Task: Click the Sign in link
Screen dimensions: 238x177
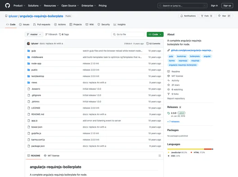Action: click(x=214, y=6)
